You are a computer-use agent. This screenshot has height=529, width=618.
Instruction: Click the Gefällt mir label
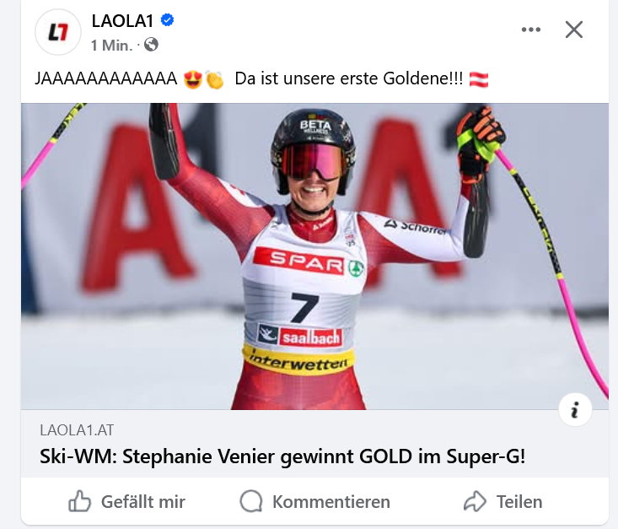click(x=143, y=502)
